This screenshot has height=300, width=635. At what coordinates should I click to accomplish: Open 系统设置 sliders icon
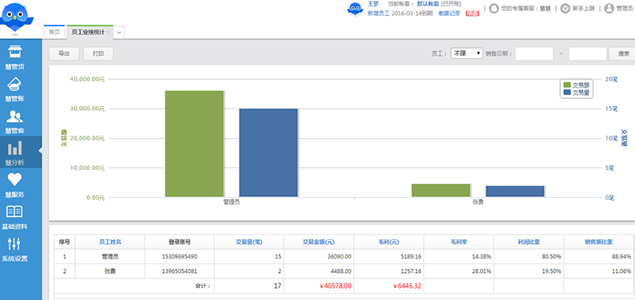(x=14, y=243)
